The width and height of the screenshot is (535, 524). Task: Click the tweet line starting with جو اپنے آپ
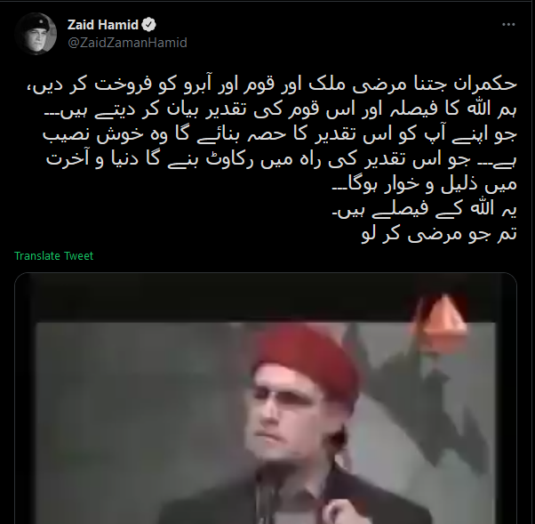pos(280,134)
